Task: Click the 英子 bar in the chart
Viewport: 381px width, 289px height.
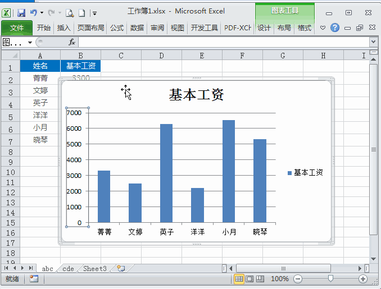Action: coord(166,173)
